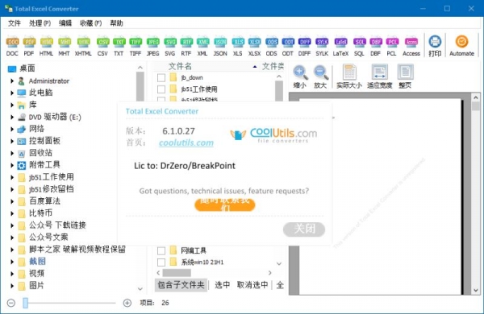
Task: Open the 帮助 menu
Action: click(117, 23)
